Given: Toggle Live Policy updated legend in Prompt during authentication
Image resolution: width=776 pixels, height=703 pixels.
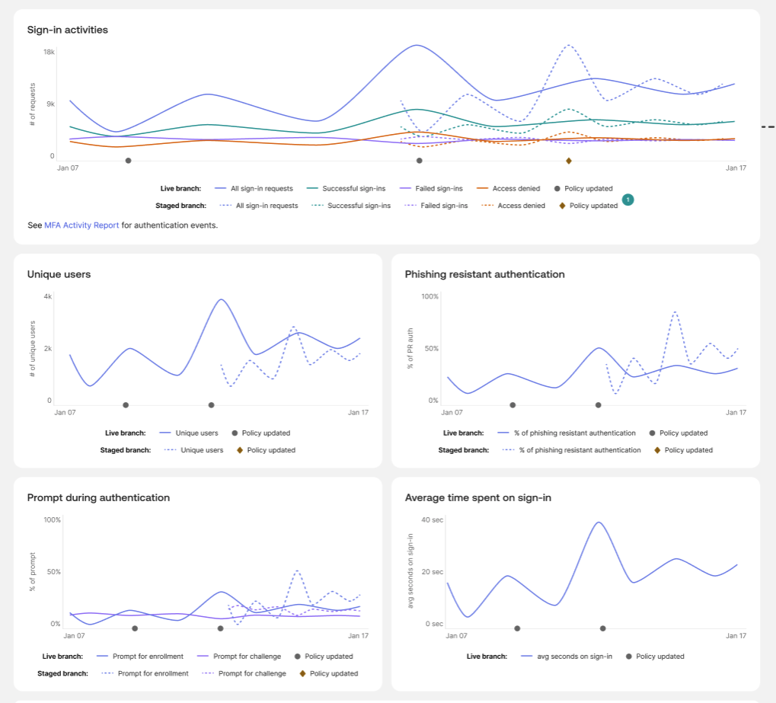Looking at the screenshot, I should click(x=324, y=657).
